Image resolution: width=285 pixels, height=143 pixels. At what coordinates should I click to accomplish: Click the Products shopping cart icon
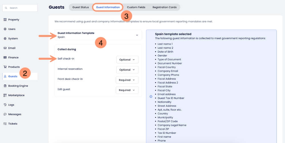pos(5,67)
